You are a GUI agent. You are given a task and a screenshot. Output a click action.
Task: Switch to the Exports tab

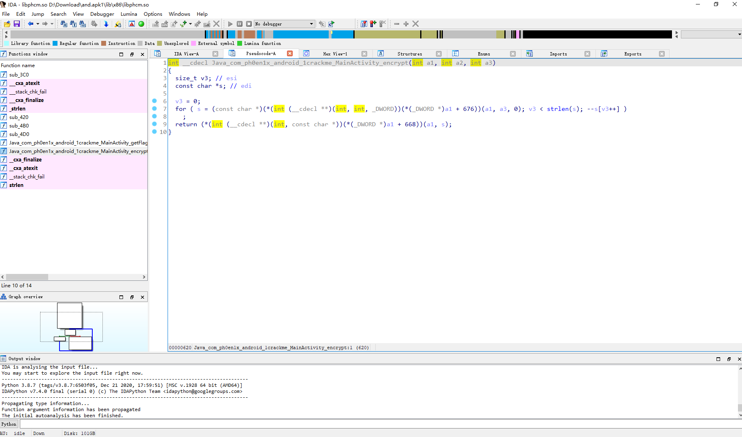pyautogui.click(x=633, y=54)
